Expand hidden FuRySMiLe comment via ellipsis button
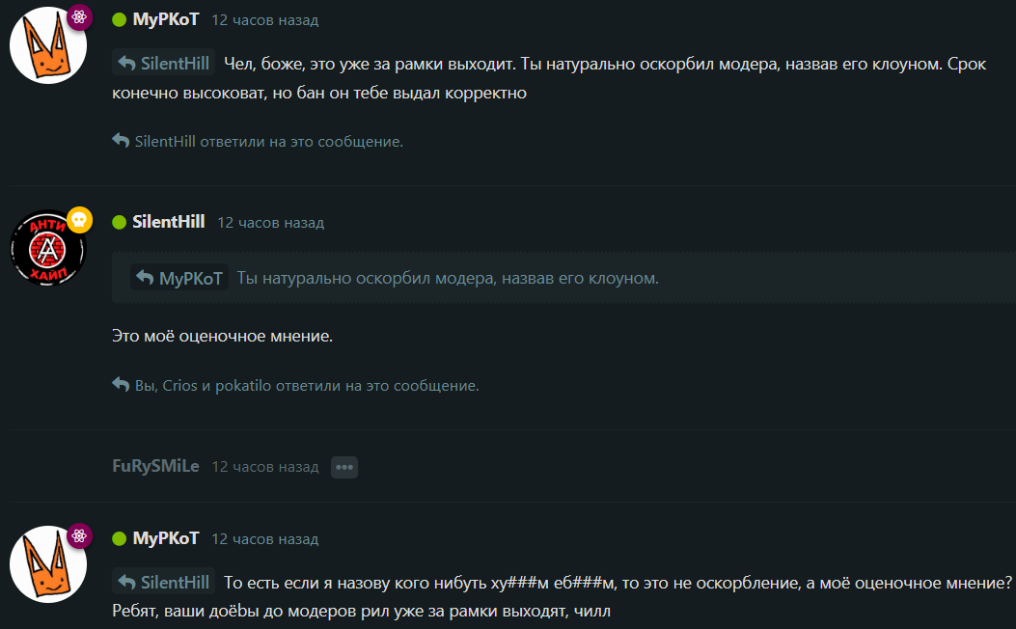 344,467
